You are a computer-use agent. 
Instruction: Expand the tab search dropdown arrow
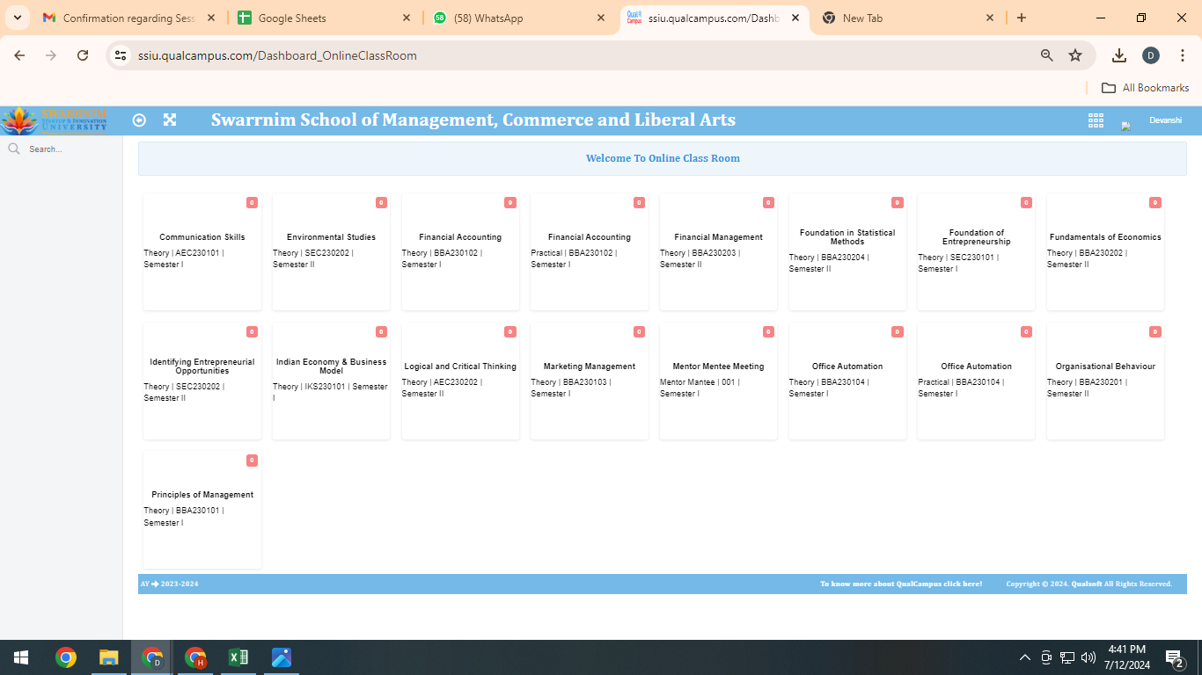[x=18, y=18]
